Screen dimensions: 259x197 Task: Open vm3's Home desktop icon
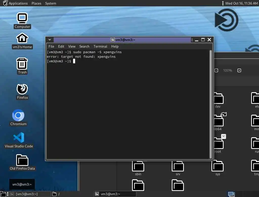pos(22,41)
